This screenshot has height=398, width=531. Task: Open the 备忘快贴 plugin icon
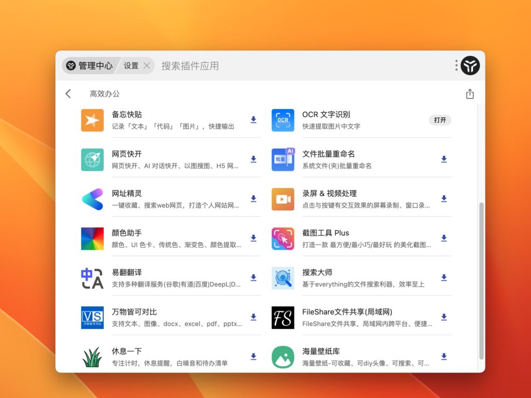(92, 120)
